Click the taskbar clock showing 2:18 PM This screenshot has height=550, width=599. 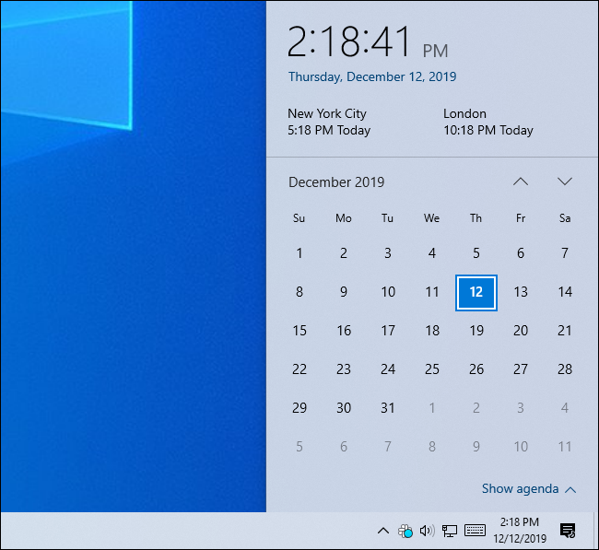tap(520, 530)
